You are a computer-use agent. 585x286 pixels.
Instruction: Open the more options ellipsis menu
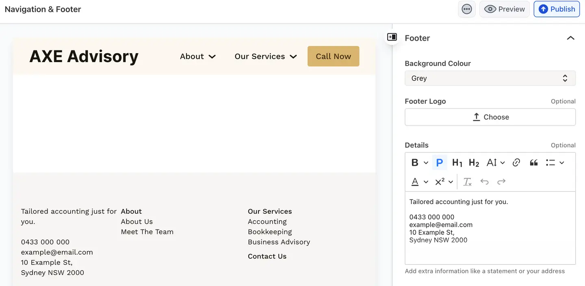[467, 9]
